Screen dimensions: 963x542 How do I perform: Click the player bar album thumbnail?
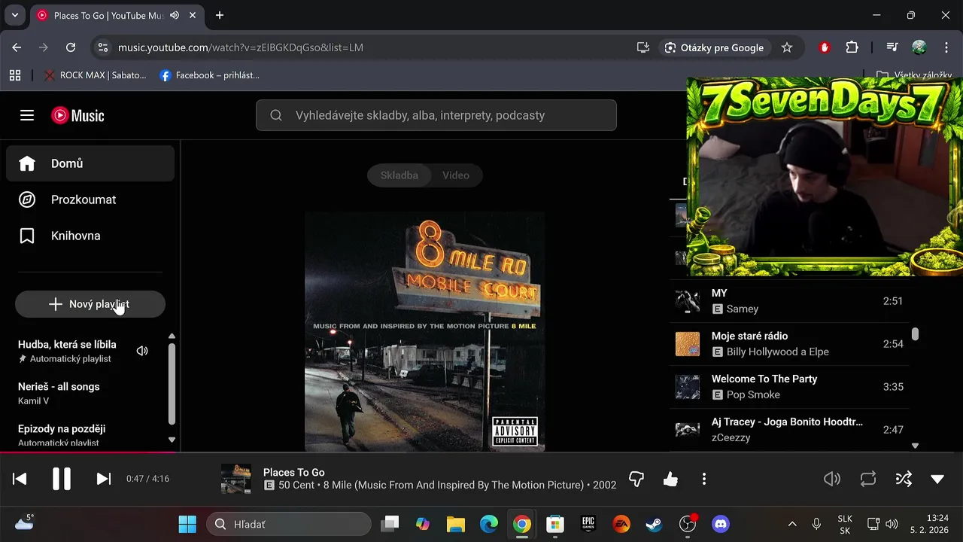coord(236,479)
